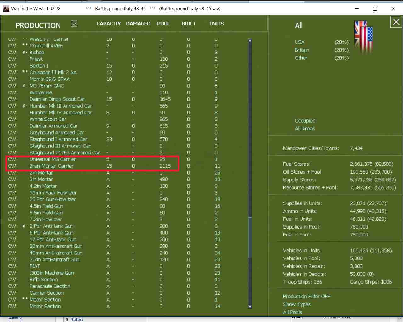Click the War in the West app icon

point(6,9)
